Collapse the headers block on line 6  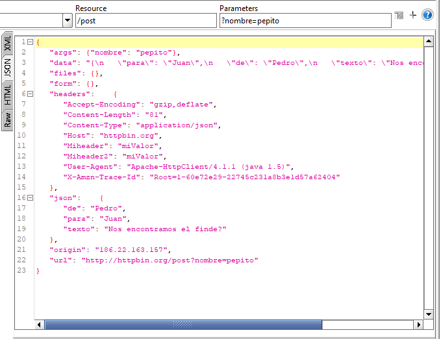tap(30, 94)
